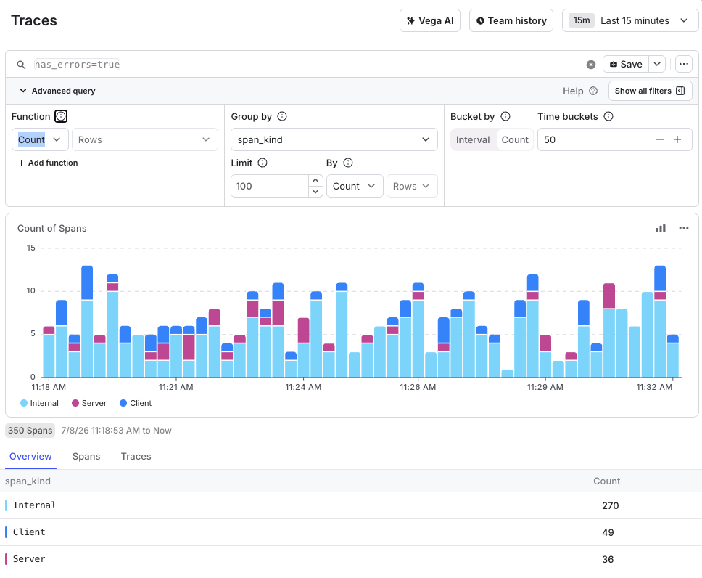
Task: Open the query more options menu
Action: click(x=684, y=64)
